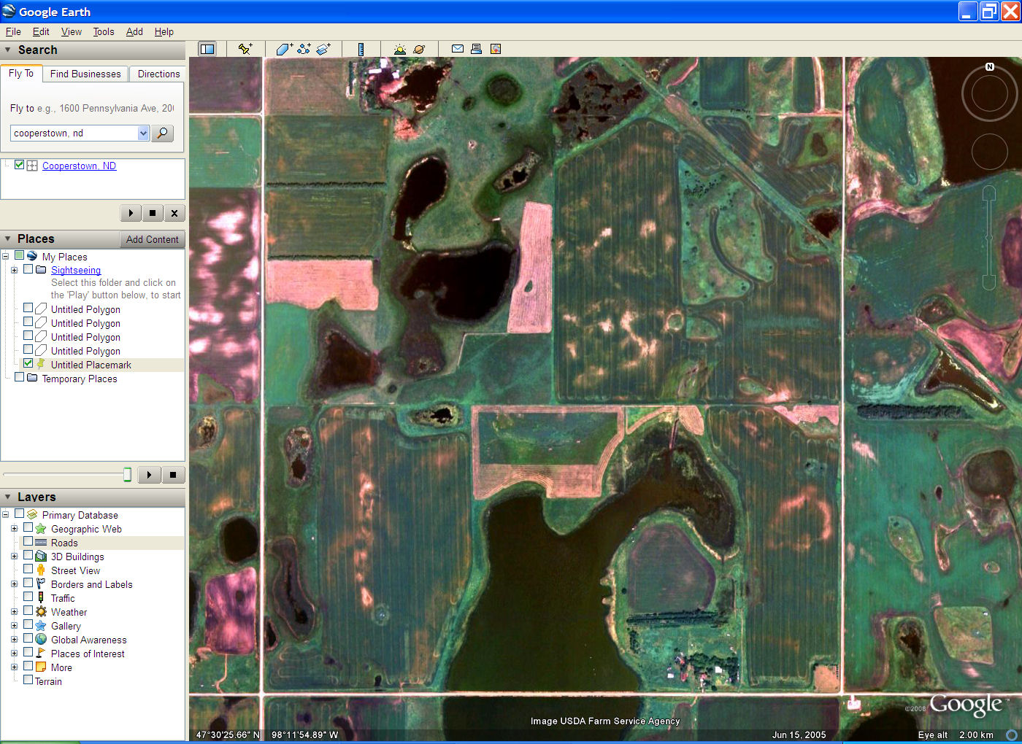
Task: Uncheck the Cooperstown, ND search result
Action: click(x=20, y=165)
